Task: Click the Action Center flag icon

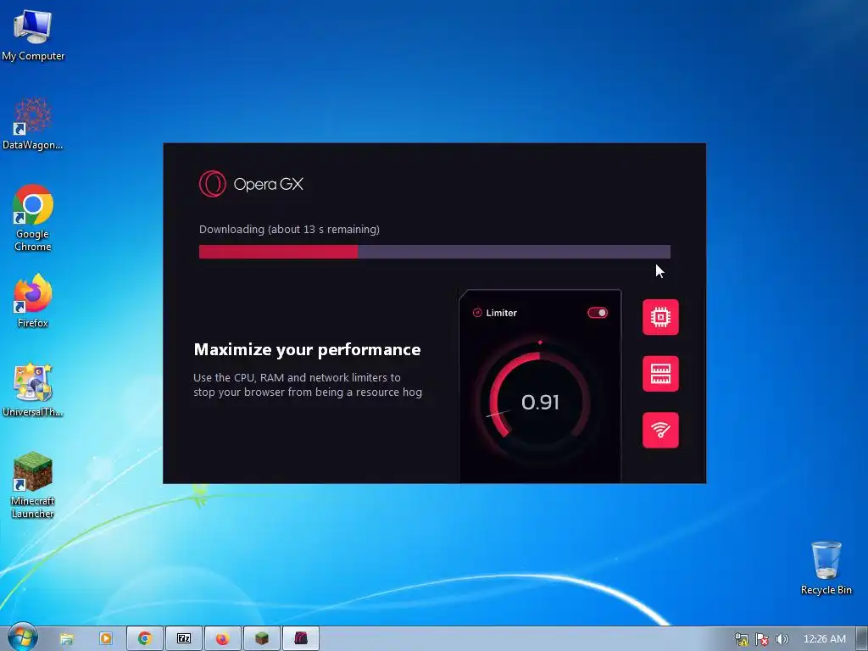Action: pyautogui.click(x=762, y=639)
